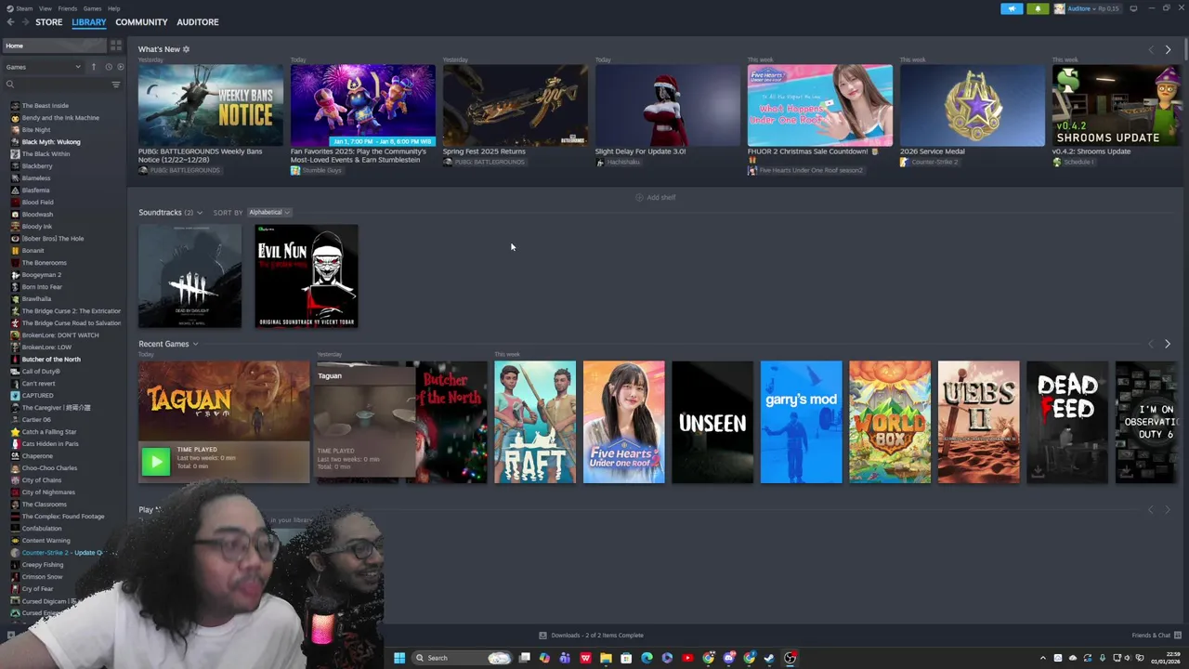Image resolution: width=1189 pixels, height=669 pixels.
Task: Show hidden system tray icons chevron
Action: click(x=1042, y=658)
